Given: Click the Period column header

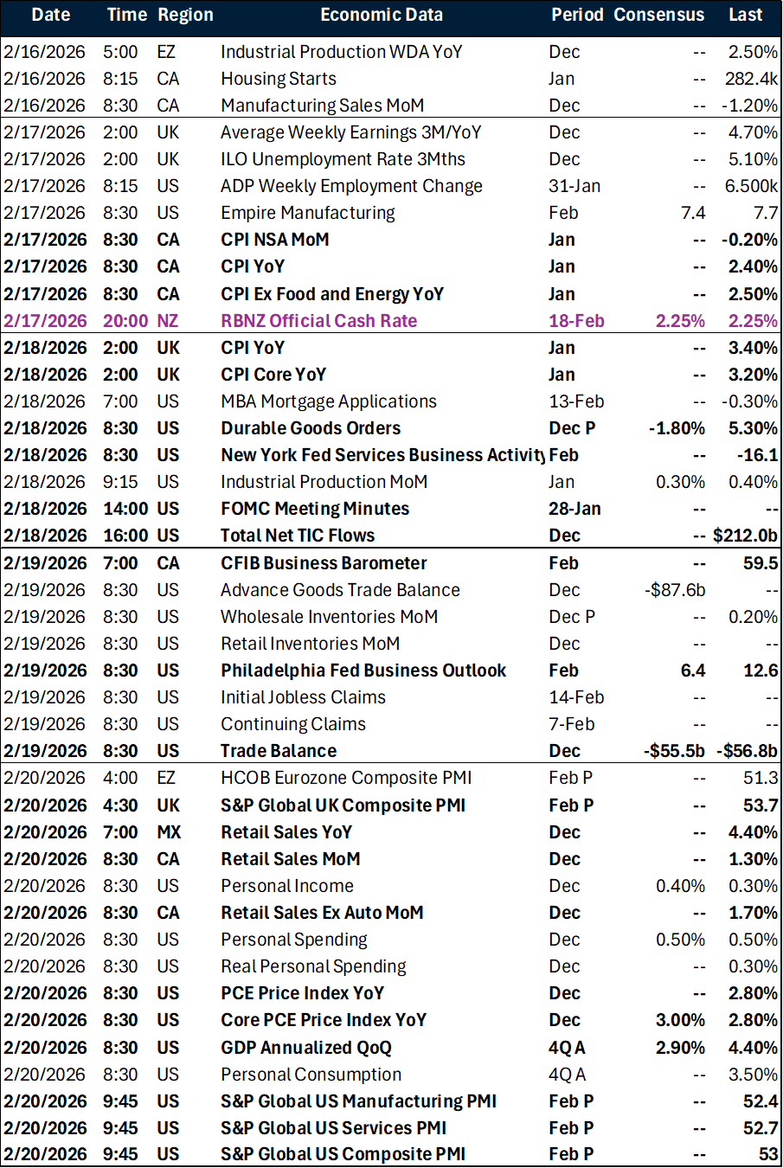Looking at the screenshot, I should [x=577, y=15].
